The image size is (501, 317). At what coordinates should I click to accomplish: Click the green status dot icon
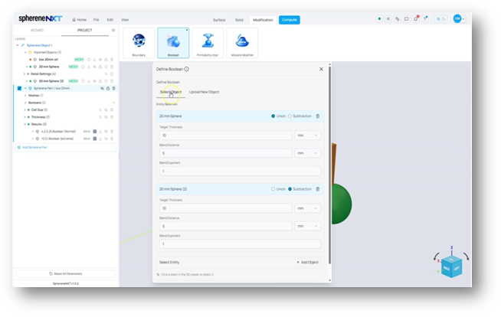pyautogui.click(x=379, y=19)
